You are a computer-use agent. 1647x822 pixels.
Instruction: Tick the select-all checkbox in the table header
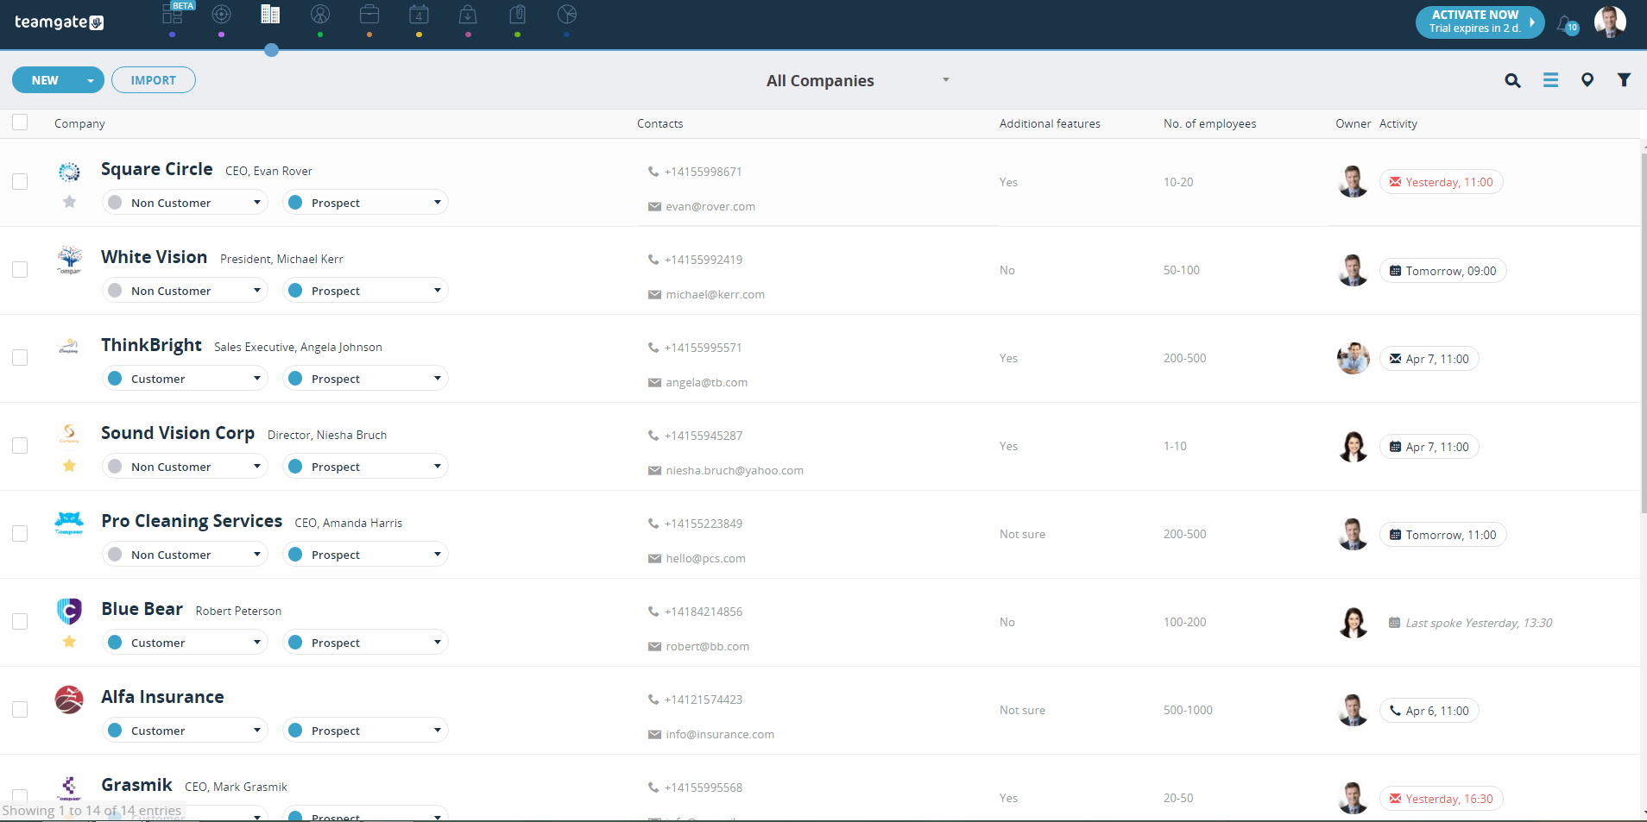[x=20, y=122]
